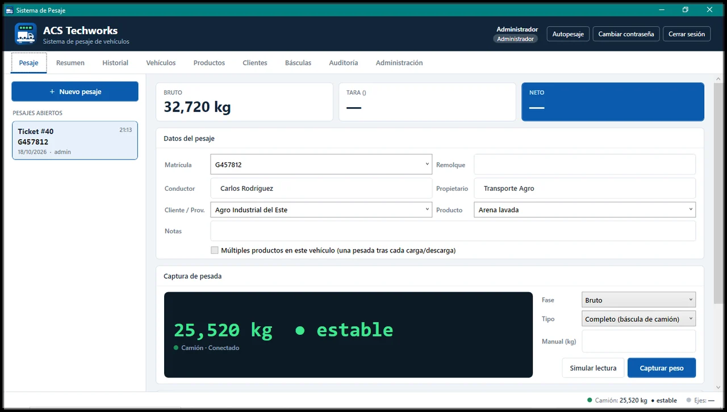The height and width of the screenshot is (412, 727).
Task: Open the Clientes tab
Action: (255, 63)
